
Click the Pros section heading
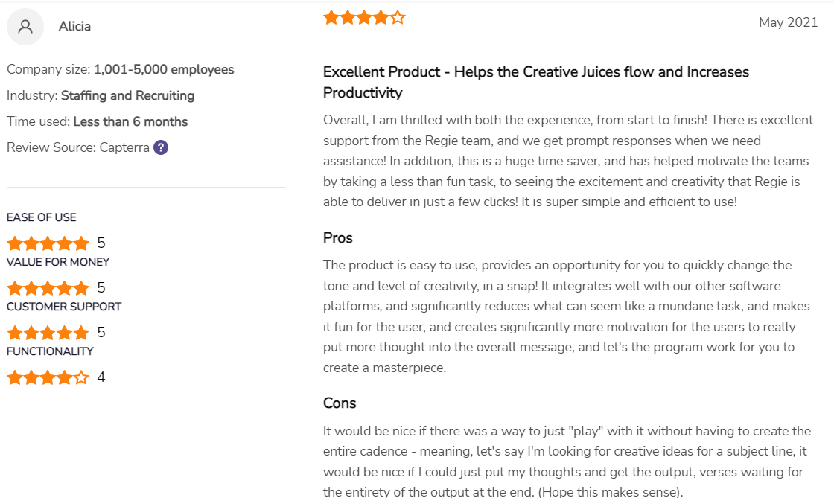pyautogui.click(x=338, y=237)
